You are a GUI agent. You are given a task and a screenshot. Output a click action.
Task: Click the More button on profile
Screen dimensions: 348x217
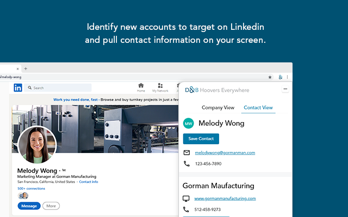(x=51, y=206)
